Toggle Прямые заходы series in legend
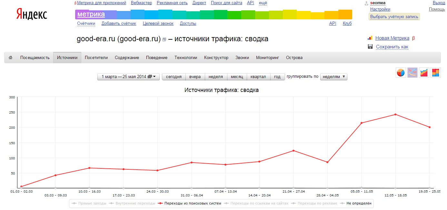The width and height of the screenshot is (447, 210). tap(88, 204)
